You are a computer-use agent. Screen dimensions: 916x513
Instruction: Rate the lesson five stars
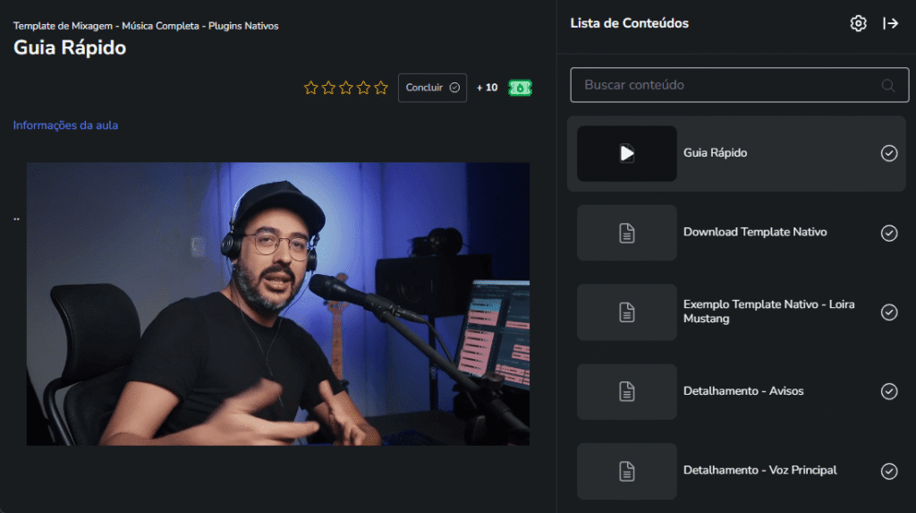[381, 88]
